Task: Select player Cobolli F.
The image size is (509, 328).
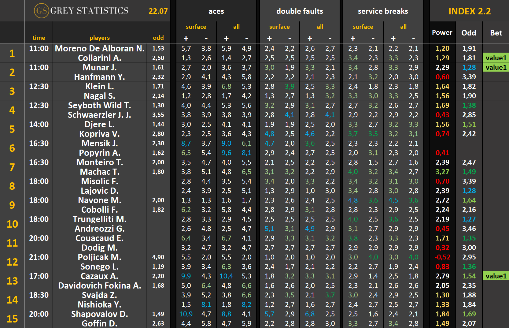Action: point(100,210)
